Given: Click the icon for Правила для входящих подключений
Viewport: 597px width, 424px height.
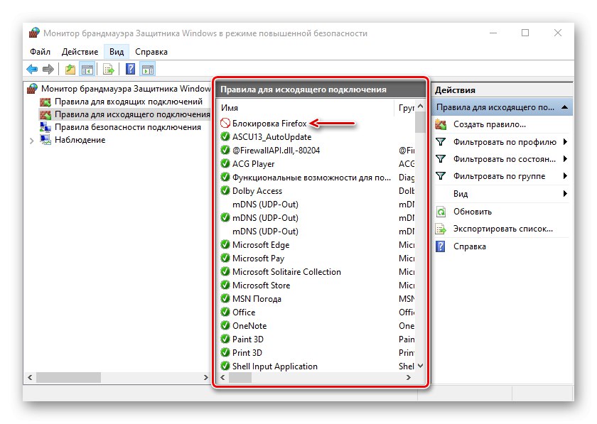Looking at the screenshot, I should click(x=45, y=102).
